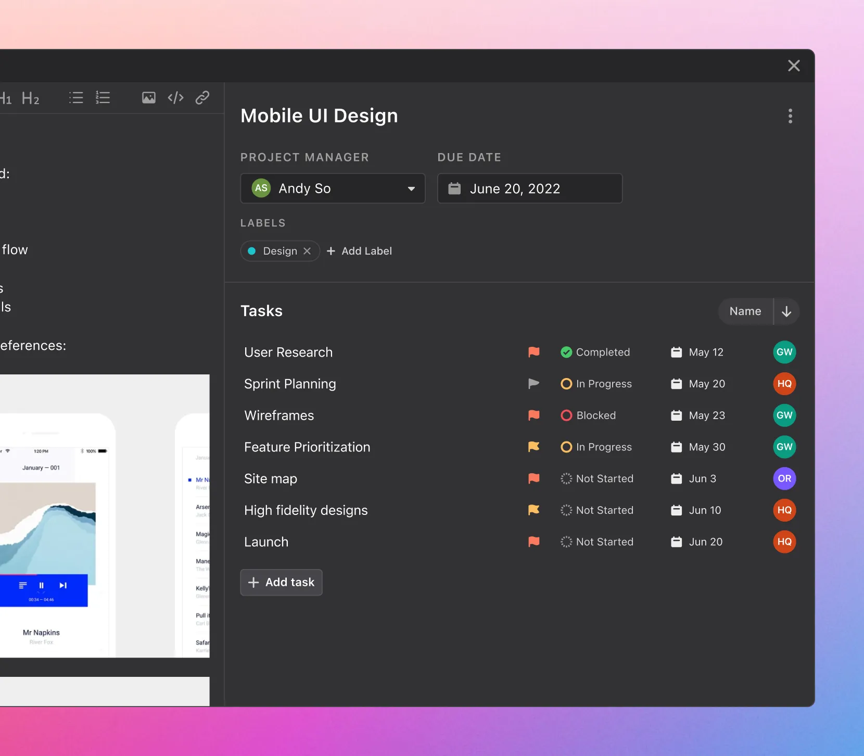Change In Progress status of Feature Prioritization
The width and height of the screenshot is (864, 756).
tap(566, 447)
